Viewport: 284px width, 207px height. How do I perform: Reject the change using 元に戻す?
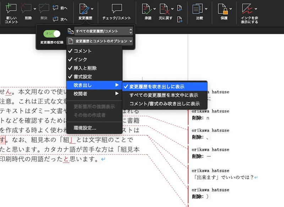click(x=164, y=11)
